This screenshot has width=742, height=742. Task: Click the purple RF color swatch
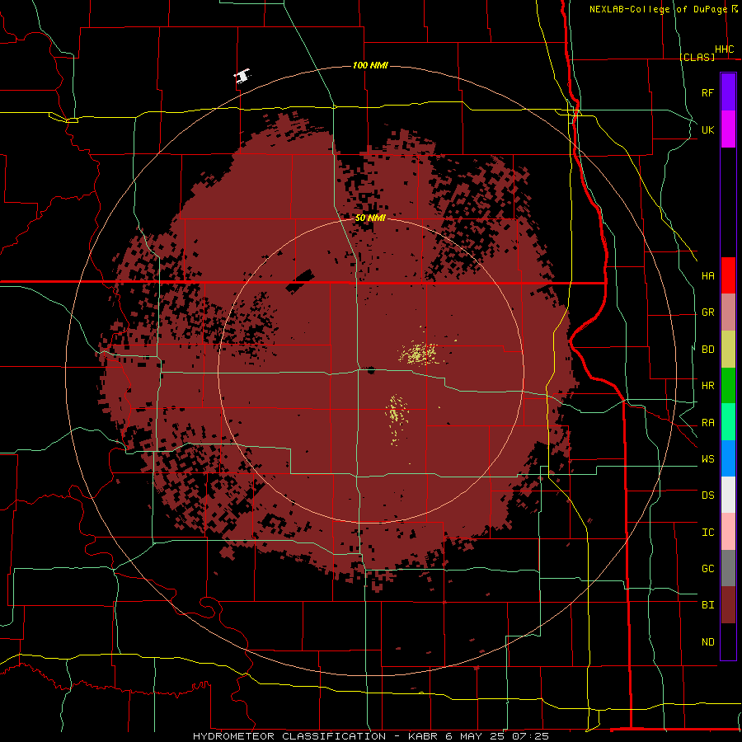tap(728, 92)
